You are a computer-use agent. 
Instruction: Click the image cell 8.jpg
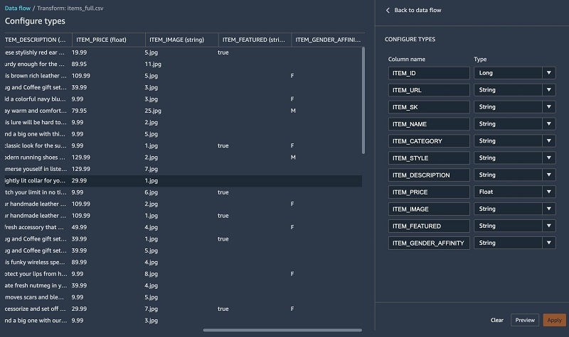tap(151, 274)
